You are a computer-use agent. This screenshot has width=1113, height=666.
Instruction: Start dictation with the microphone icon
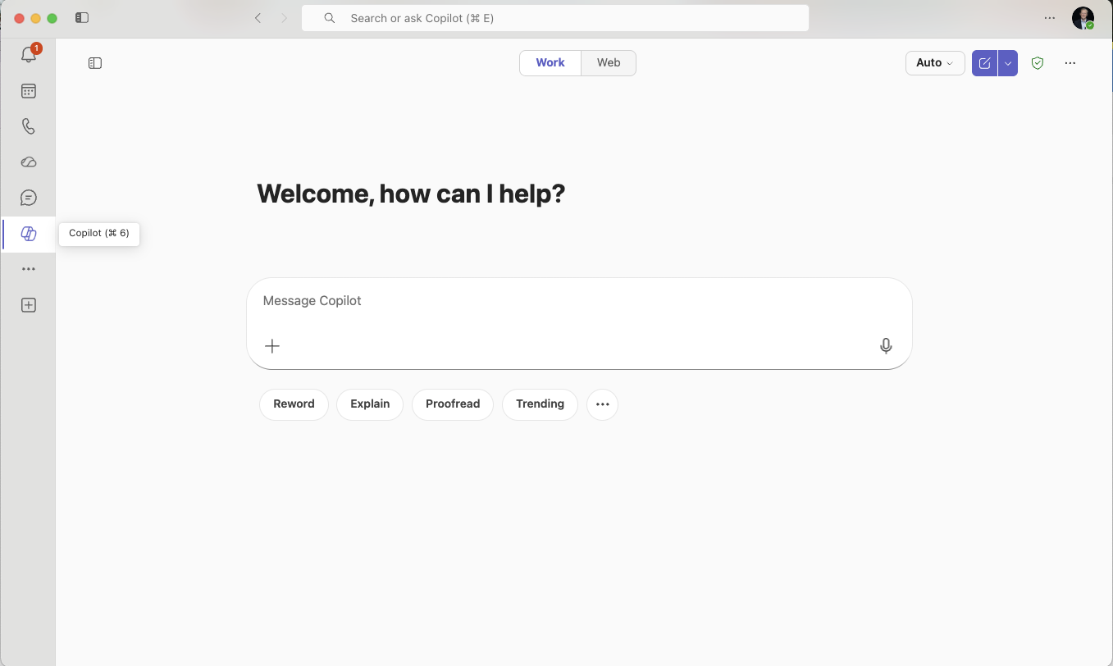pyautogui.click(x=886, y=346)
